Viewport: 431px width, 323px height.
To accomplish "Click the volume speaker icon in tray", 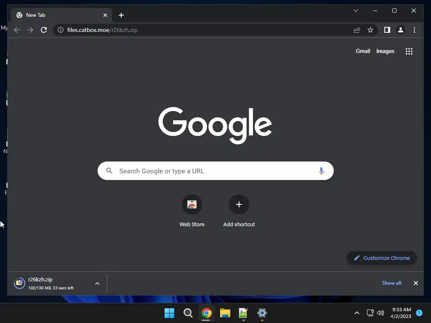I will [x=380, y=313].
